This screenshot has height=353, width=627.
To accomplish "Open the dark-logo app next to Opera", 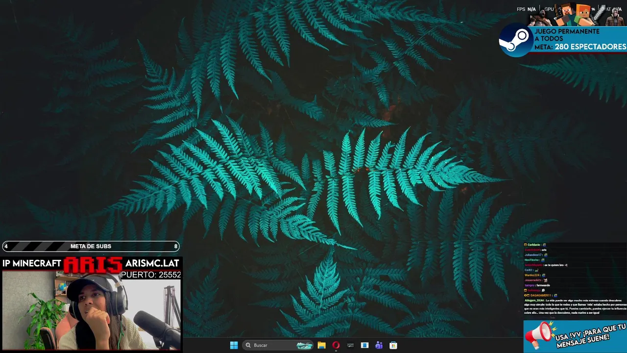I will 350,345.
